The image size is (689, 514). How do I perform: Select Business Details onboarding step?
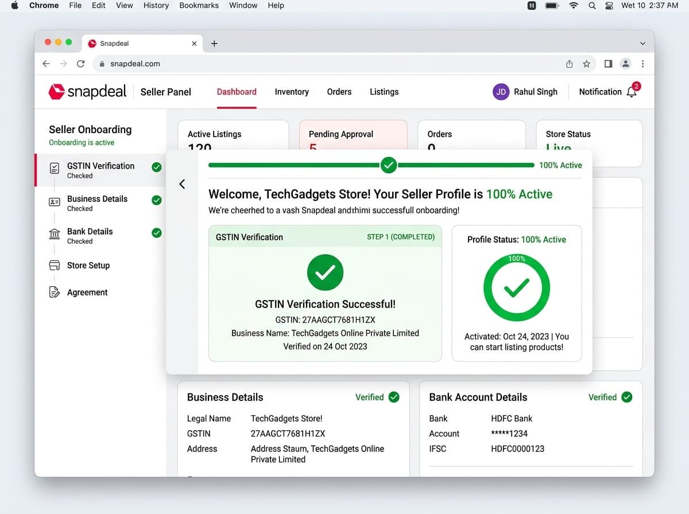100,203
